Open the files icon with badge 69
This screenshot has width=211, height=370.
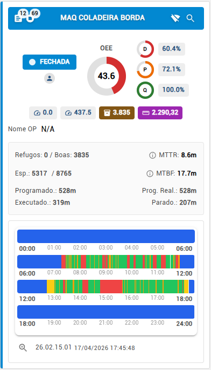click(30, 18)
